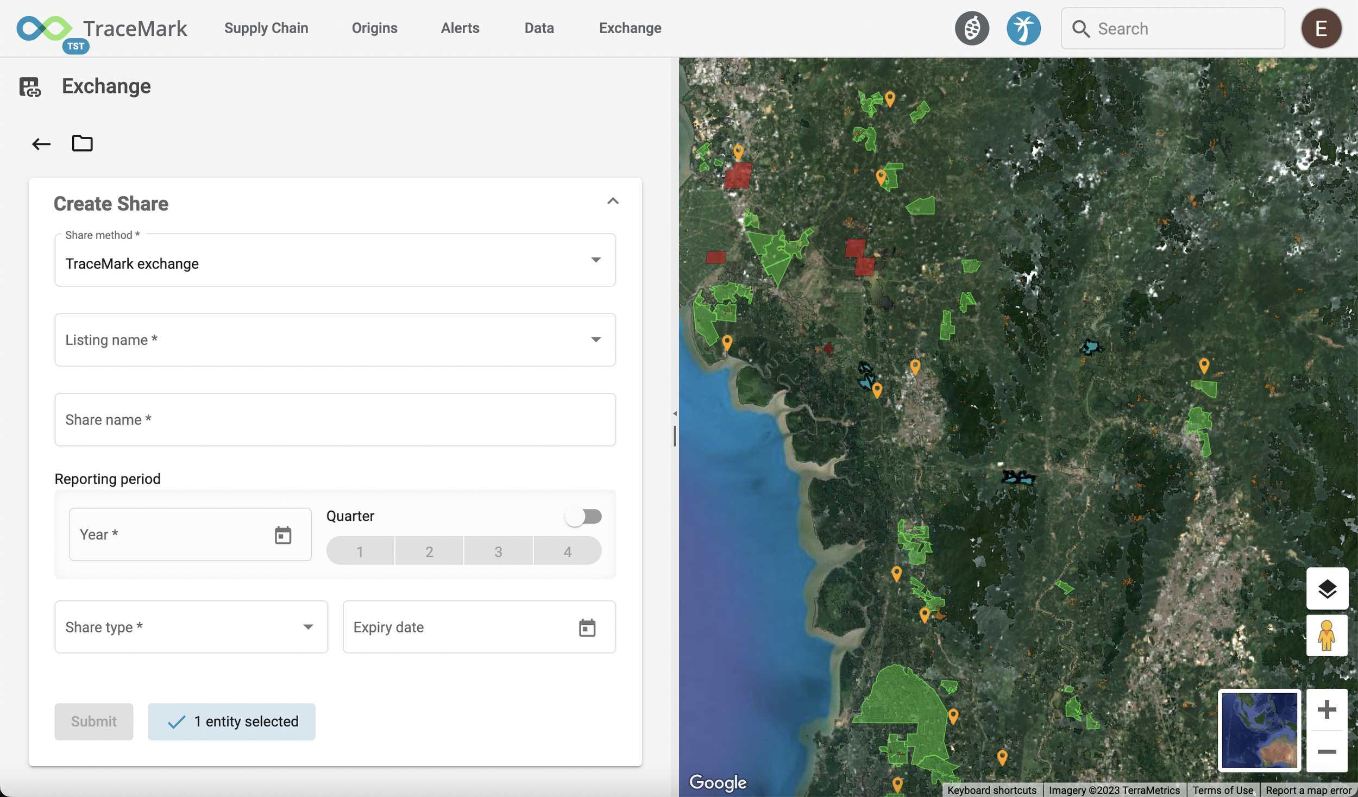The height and width of the screenshot is (797, 1358).
Task: Collapse the Create Share panel
Action: click(613, 202)
